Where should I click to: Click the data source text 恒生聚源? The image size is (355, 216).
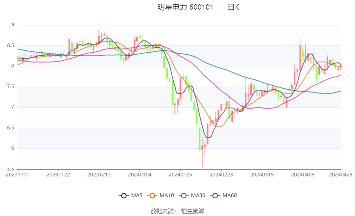[x=193, y=211]
